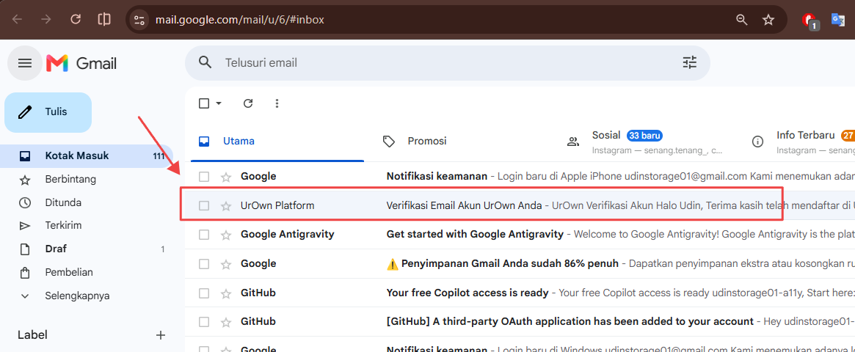Image resolution: width=855 pixels, height=352 pixels.
Task: Click the Label section heading
Action: click(x=33, y=334)
